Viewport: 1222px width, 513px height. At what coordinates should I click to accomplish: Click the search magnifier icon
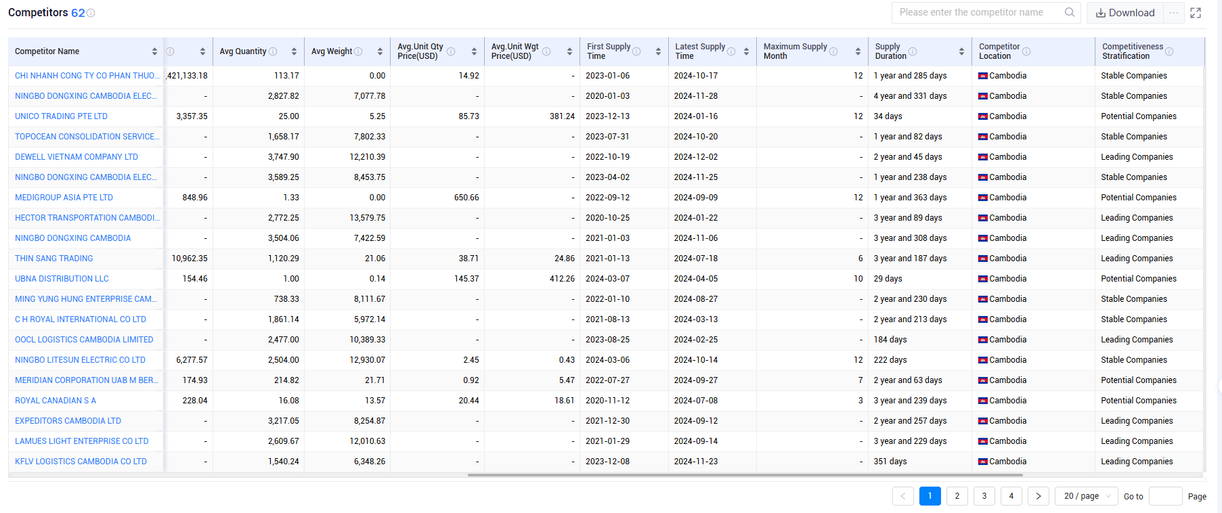coord(1070,12)
